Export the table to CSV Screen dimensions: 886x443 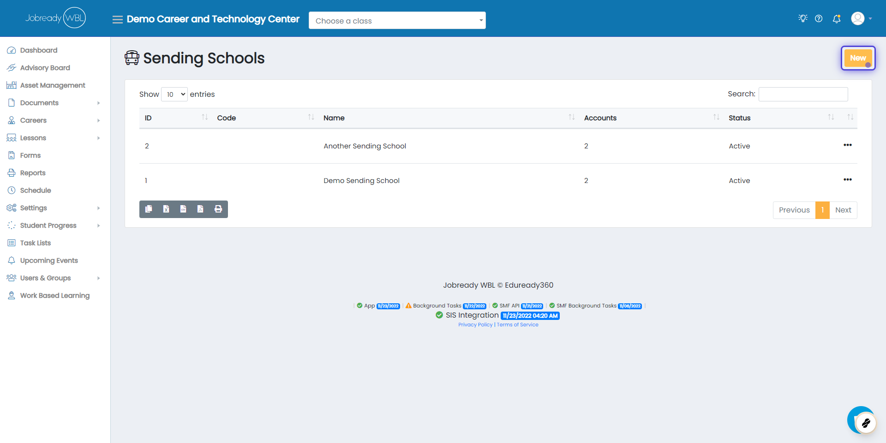coord(183,209)
